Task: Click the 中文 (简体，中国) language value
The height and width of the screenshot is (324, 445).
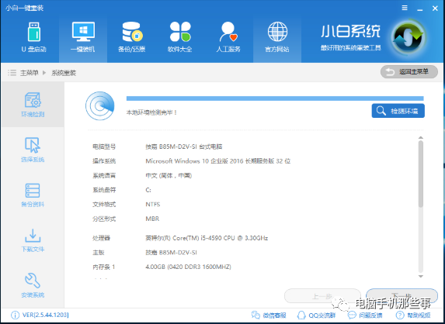Action: 169,176
